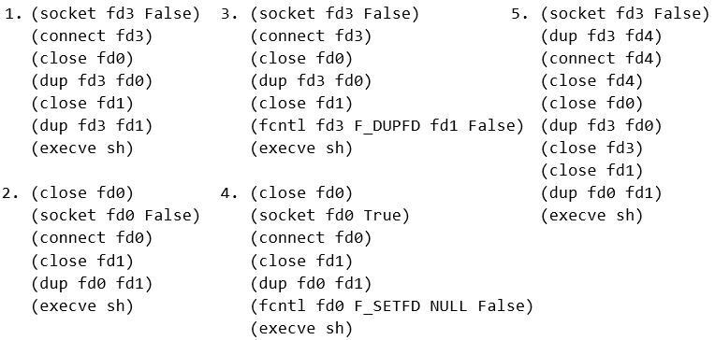Click the number 2 list marker
The height and width of the screenshot is (340, 715).
tap(12, 193)
